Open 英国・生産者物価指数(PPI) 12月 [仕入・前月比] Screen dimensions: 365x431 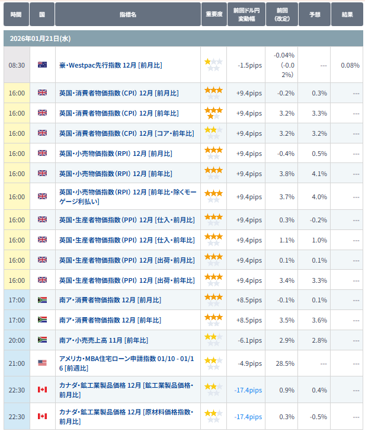click(126, 220)
